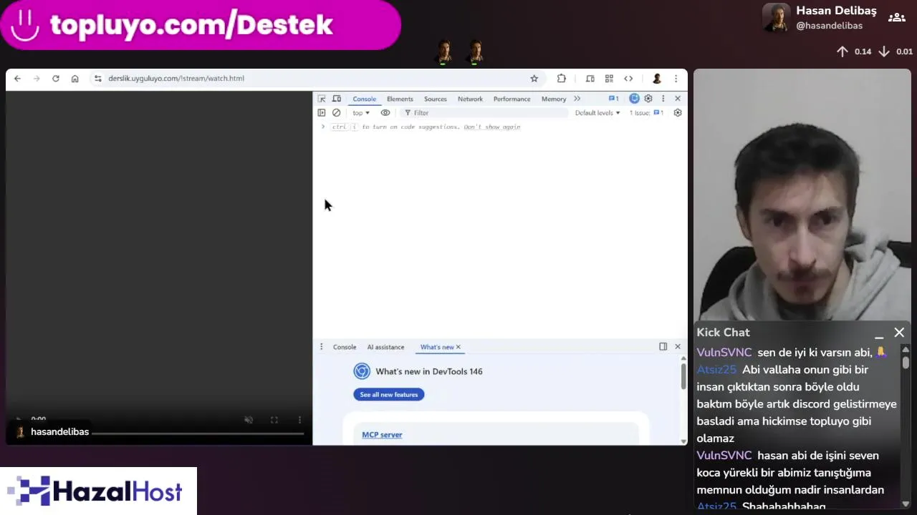Click the See all new features button
Image resolution: width=917 pixels, height=515 pixels.
click(389, 395)
